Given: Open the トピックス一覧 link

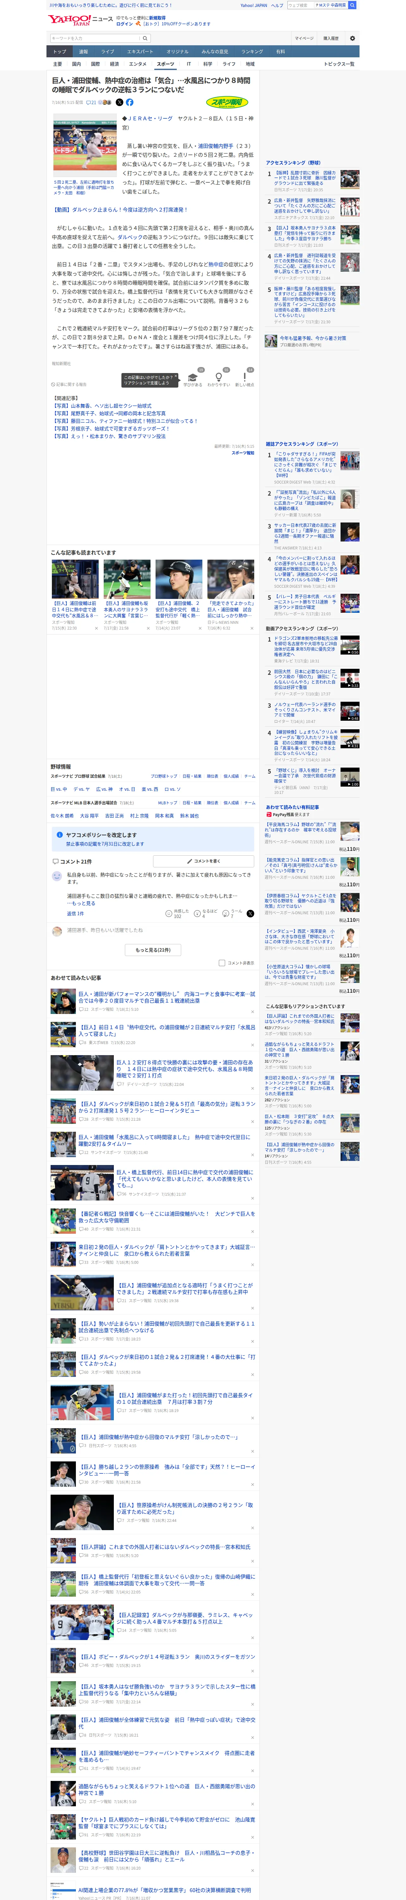Looking at the screenshot, I should click(339, 64).
